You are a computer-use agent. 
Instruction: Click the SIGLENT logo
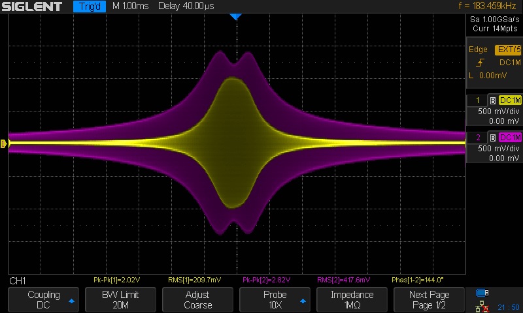[33, 7]
